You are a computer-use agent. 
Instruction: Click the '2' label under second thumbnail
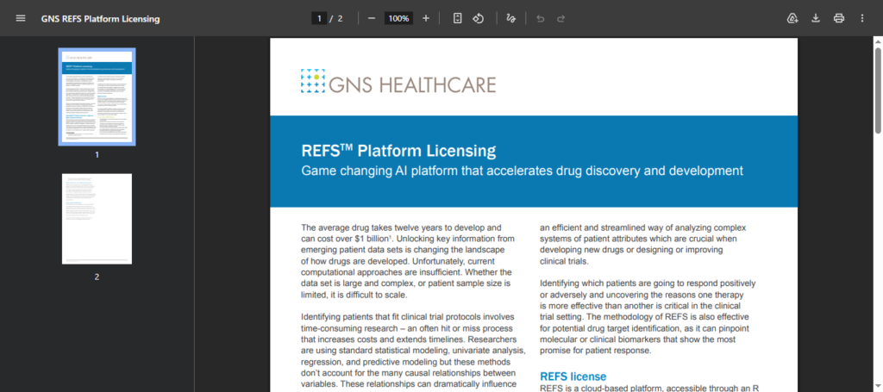(97, 277)
